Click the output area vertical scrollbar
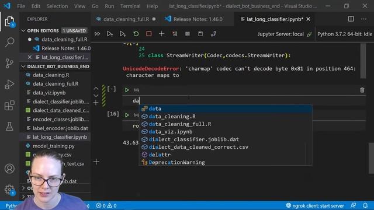The image size is (374, 210). click(363, 61)
